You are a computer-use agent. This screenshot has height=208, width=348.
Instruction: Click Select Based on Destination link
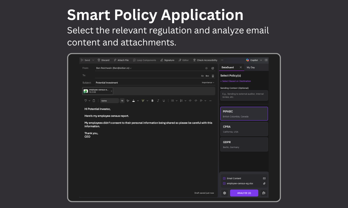[x=235, y=81]
